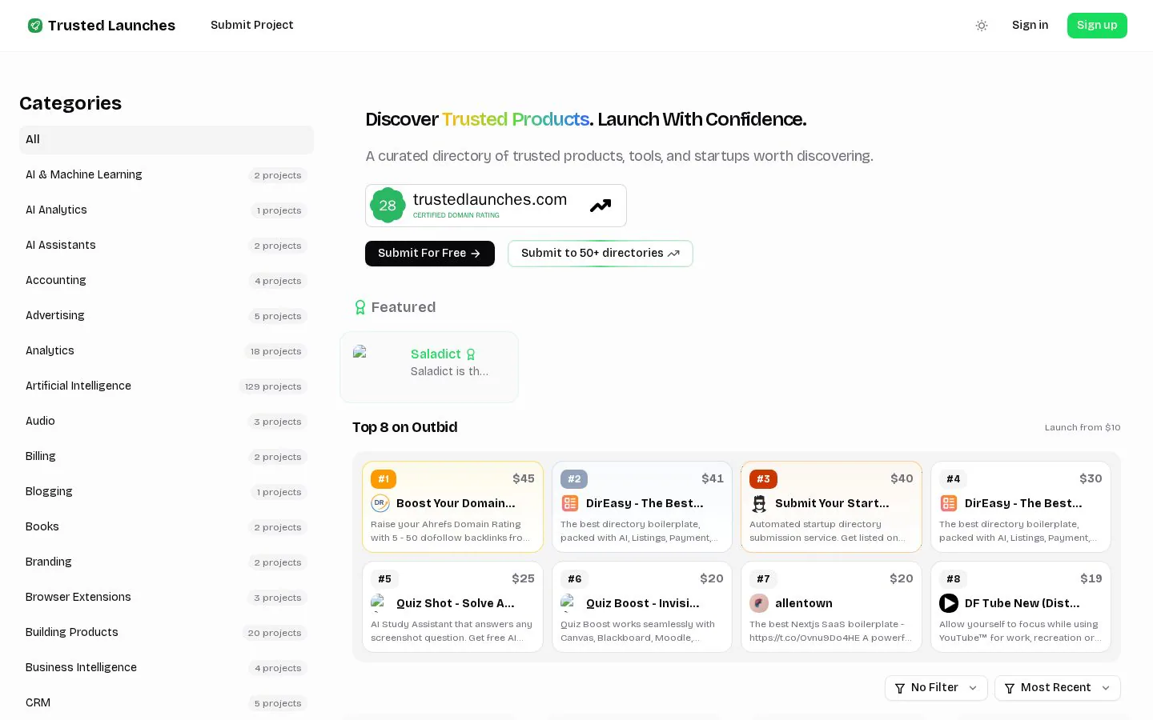Click the #2 rank badge
The width and height of the screenshot is (1153, 720).
point(574,479)
